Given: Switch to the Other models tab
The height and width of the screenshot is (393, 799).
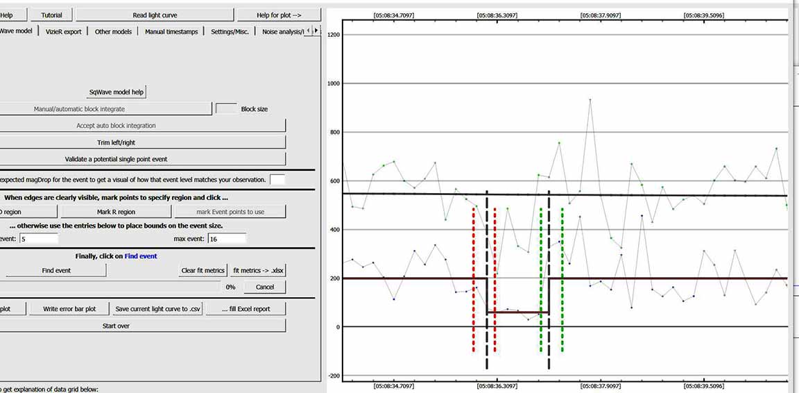Looking at the screenshot, I should pos(114,31).
